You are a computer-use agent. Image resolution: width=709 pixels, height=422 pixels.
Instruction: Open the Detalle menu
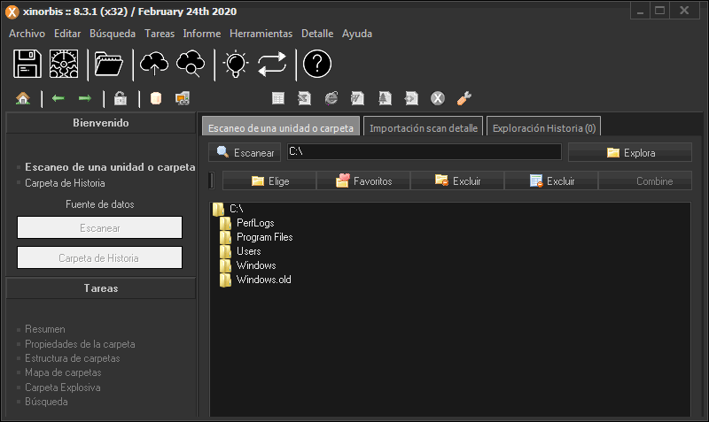[x=317, y=34]
